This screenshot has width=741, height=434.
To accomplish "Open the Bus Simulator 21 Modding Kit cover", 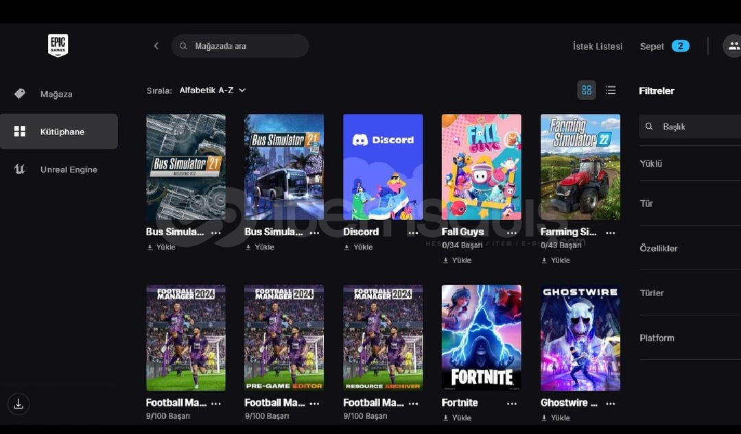I will (x=186, y=167).
